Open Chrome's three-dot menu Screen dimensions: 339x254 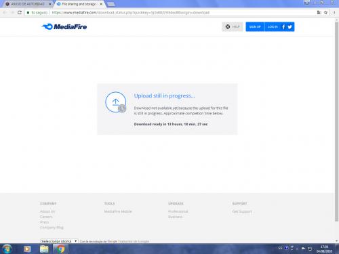(x=334, y=12)
